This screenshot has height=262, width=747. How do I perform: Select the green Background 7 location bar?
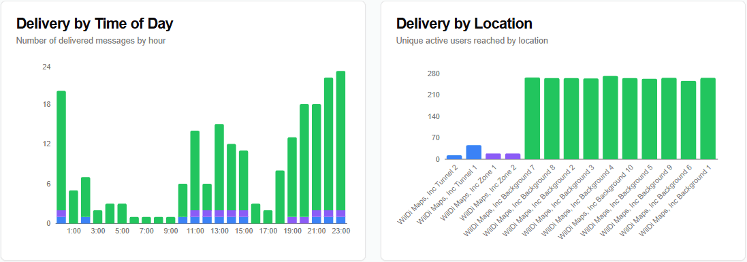pos(532,118)
